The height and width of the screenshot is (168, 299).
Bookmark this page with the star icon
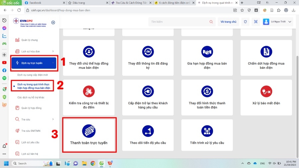(242, 10)
